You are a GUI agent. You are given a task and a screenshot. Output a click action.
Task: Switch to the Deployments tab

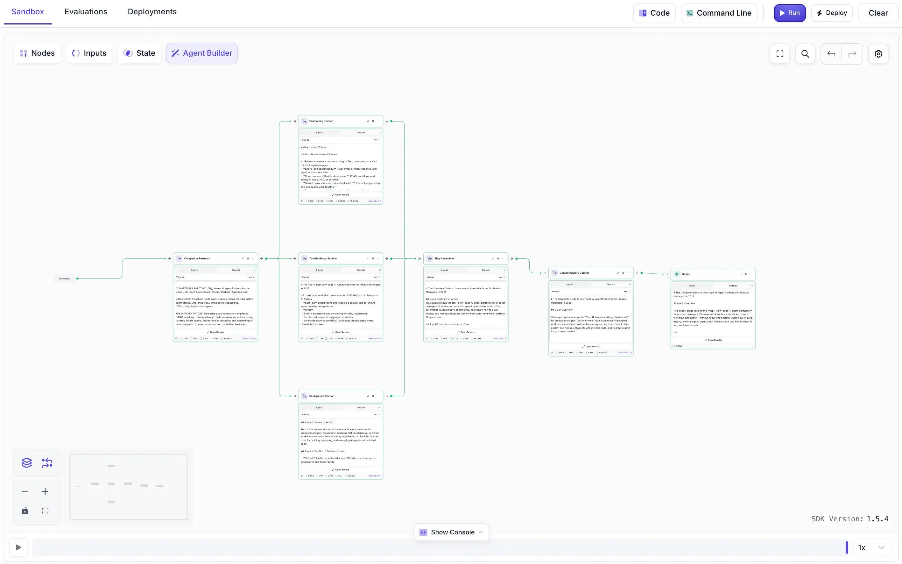152,11
